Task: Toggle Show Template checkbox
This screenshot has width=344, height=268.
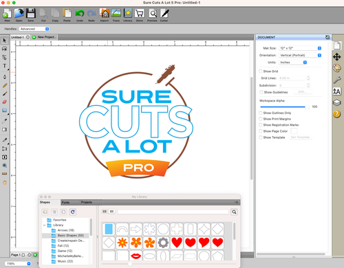Action: [261, 137]
